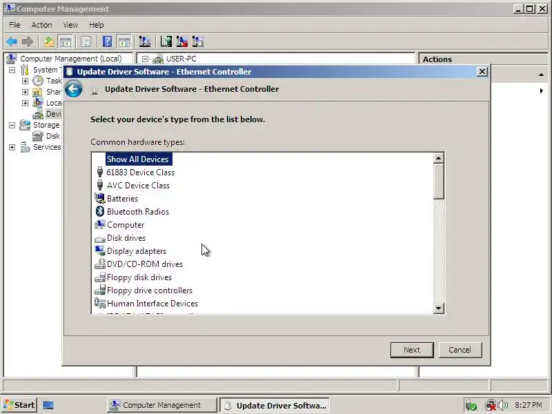
Task: Select Show All Devices in the list
Action: point(137,159)
